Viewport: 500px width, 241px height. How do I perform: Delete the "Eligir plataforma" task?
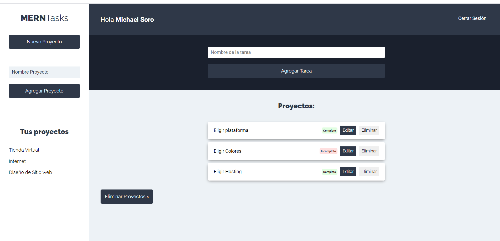369,130
